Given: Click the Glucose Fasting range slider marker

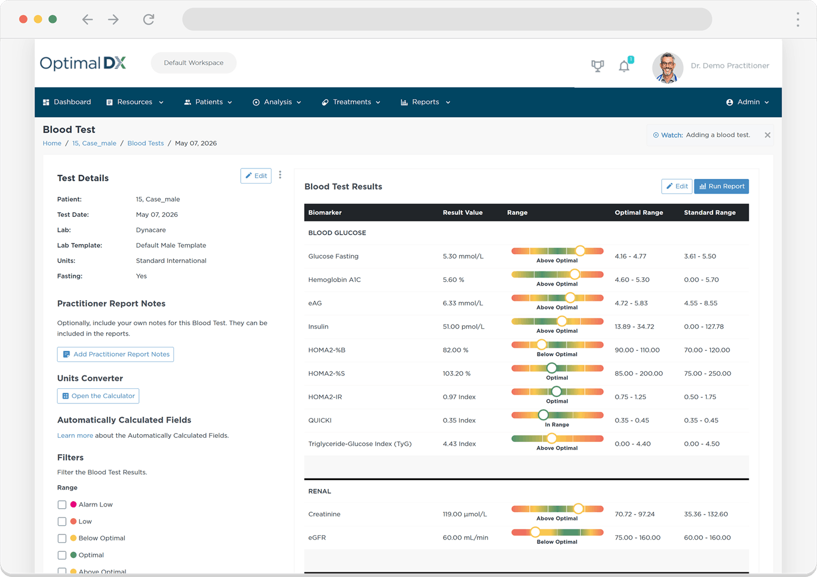Looking at the screenshot, I should pyautogui.click(x=580, y=251).
